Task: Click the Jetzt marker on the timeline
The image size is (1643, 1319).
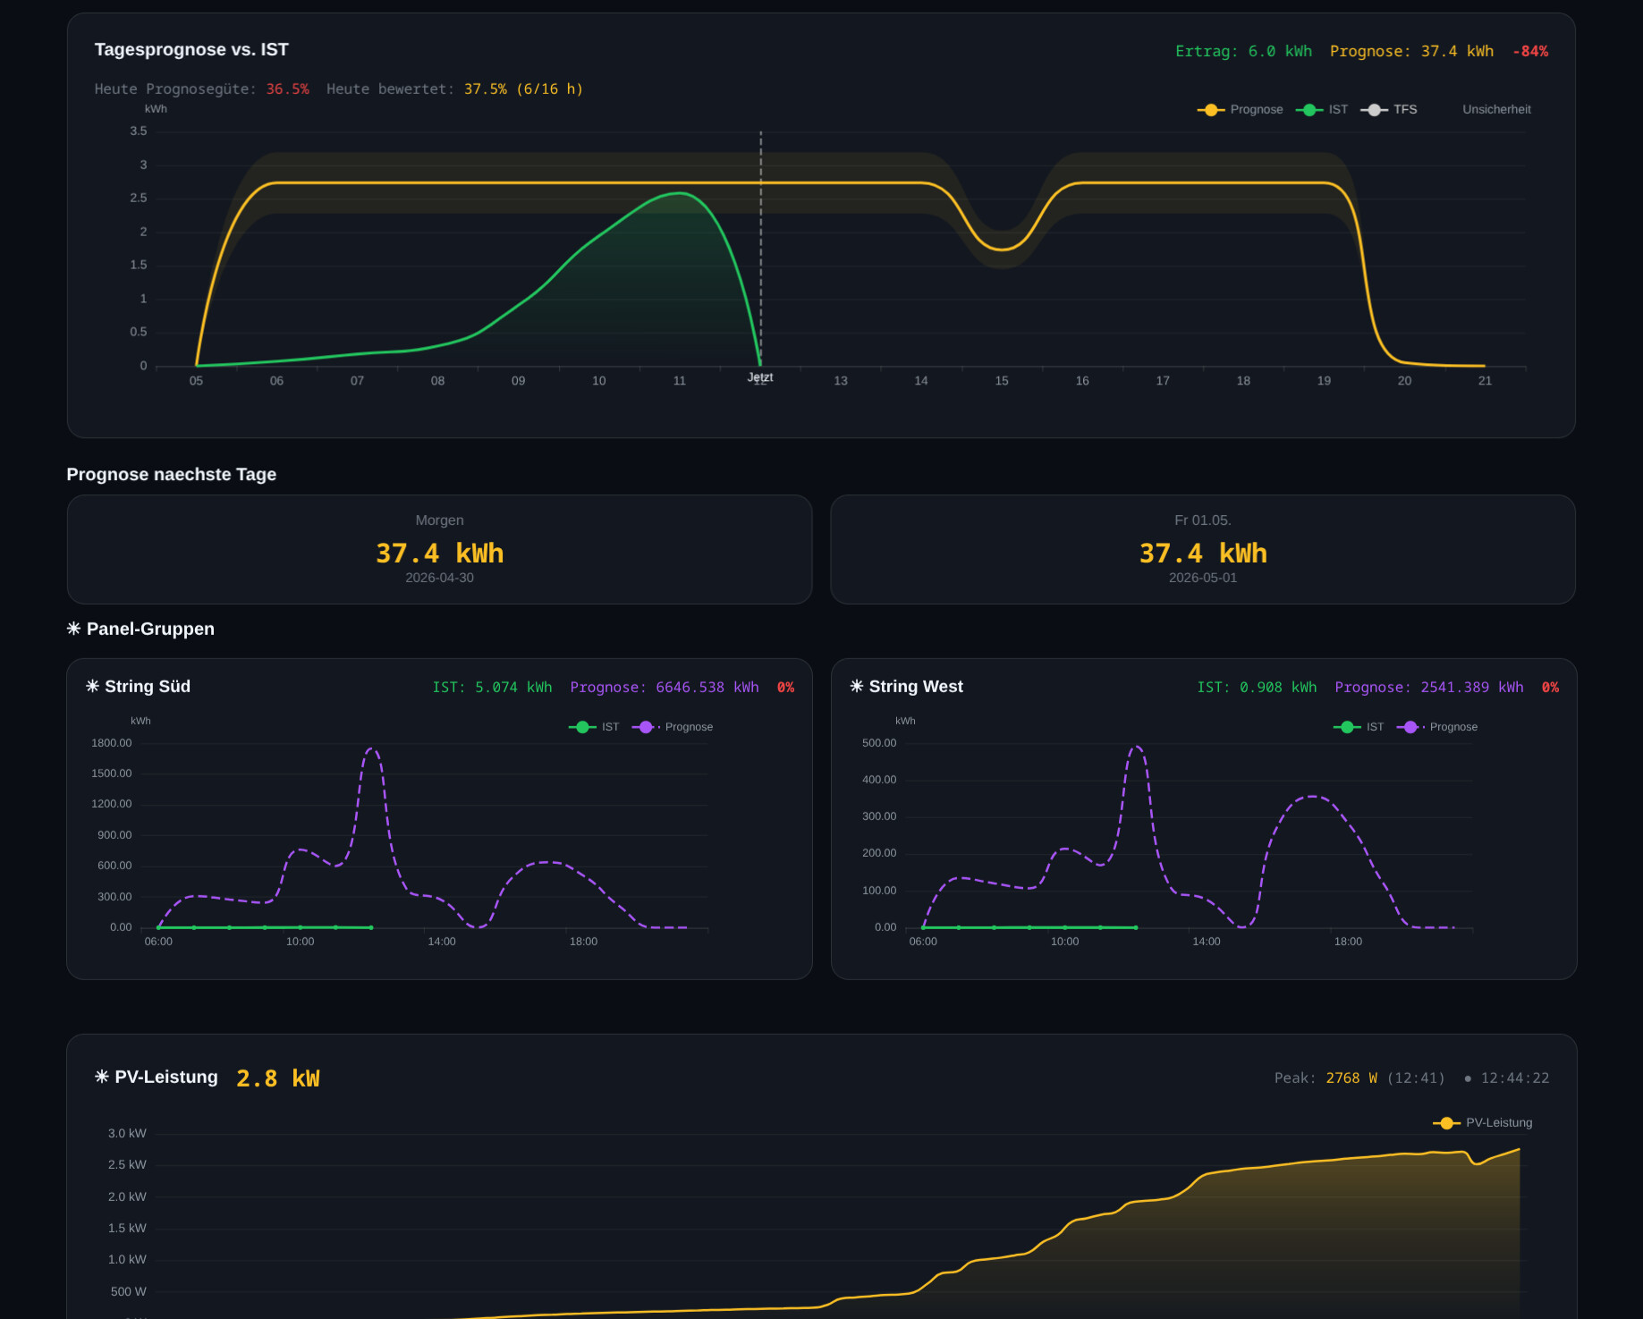Action: pos(760,377)
